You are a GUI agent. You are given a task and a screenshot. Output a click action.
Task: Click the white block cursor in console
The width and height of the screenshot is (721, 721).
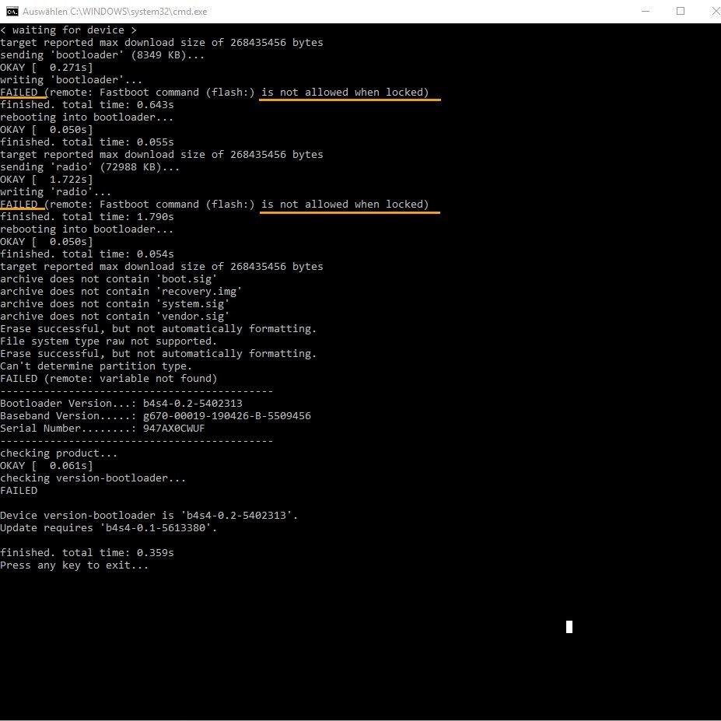(569, 627)
